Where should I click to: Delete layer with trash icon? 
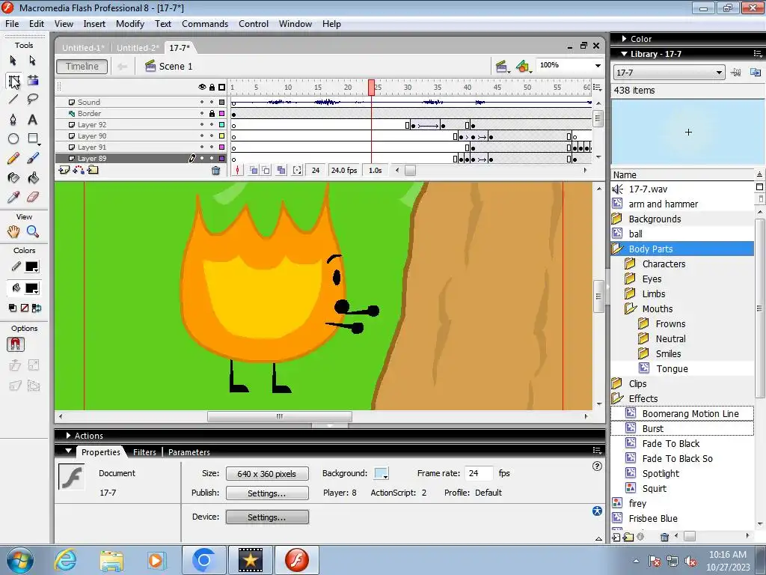point(215,171)
